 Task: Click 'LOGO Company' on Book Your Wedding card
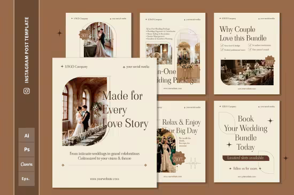pyautogui.click(x=229, y=107)
